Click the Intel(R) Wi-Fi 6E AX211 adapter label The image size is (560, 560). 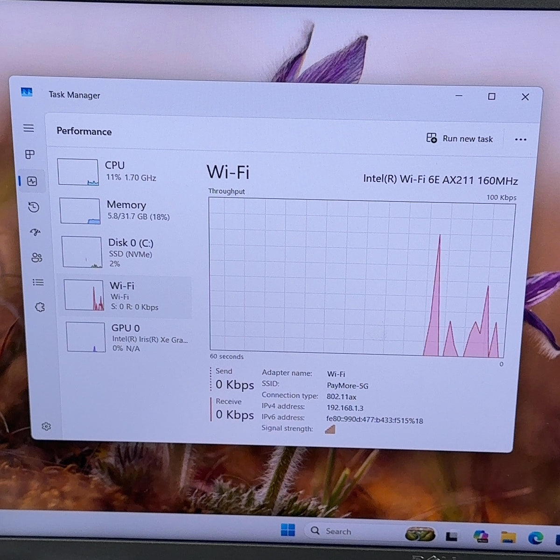click(441, 180)
